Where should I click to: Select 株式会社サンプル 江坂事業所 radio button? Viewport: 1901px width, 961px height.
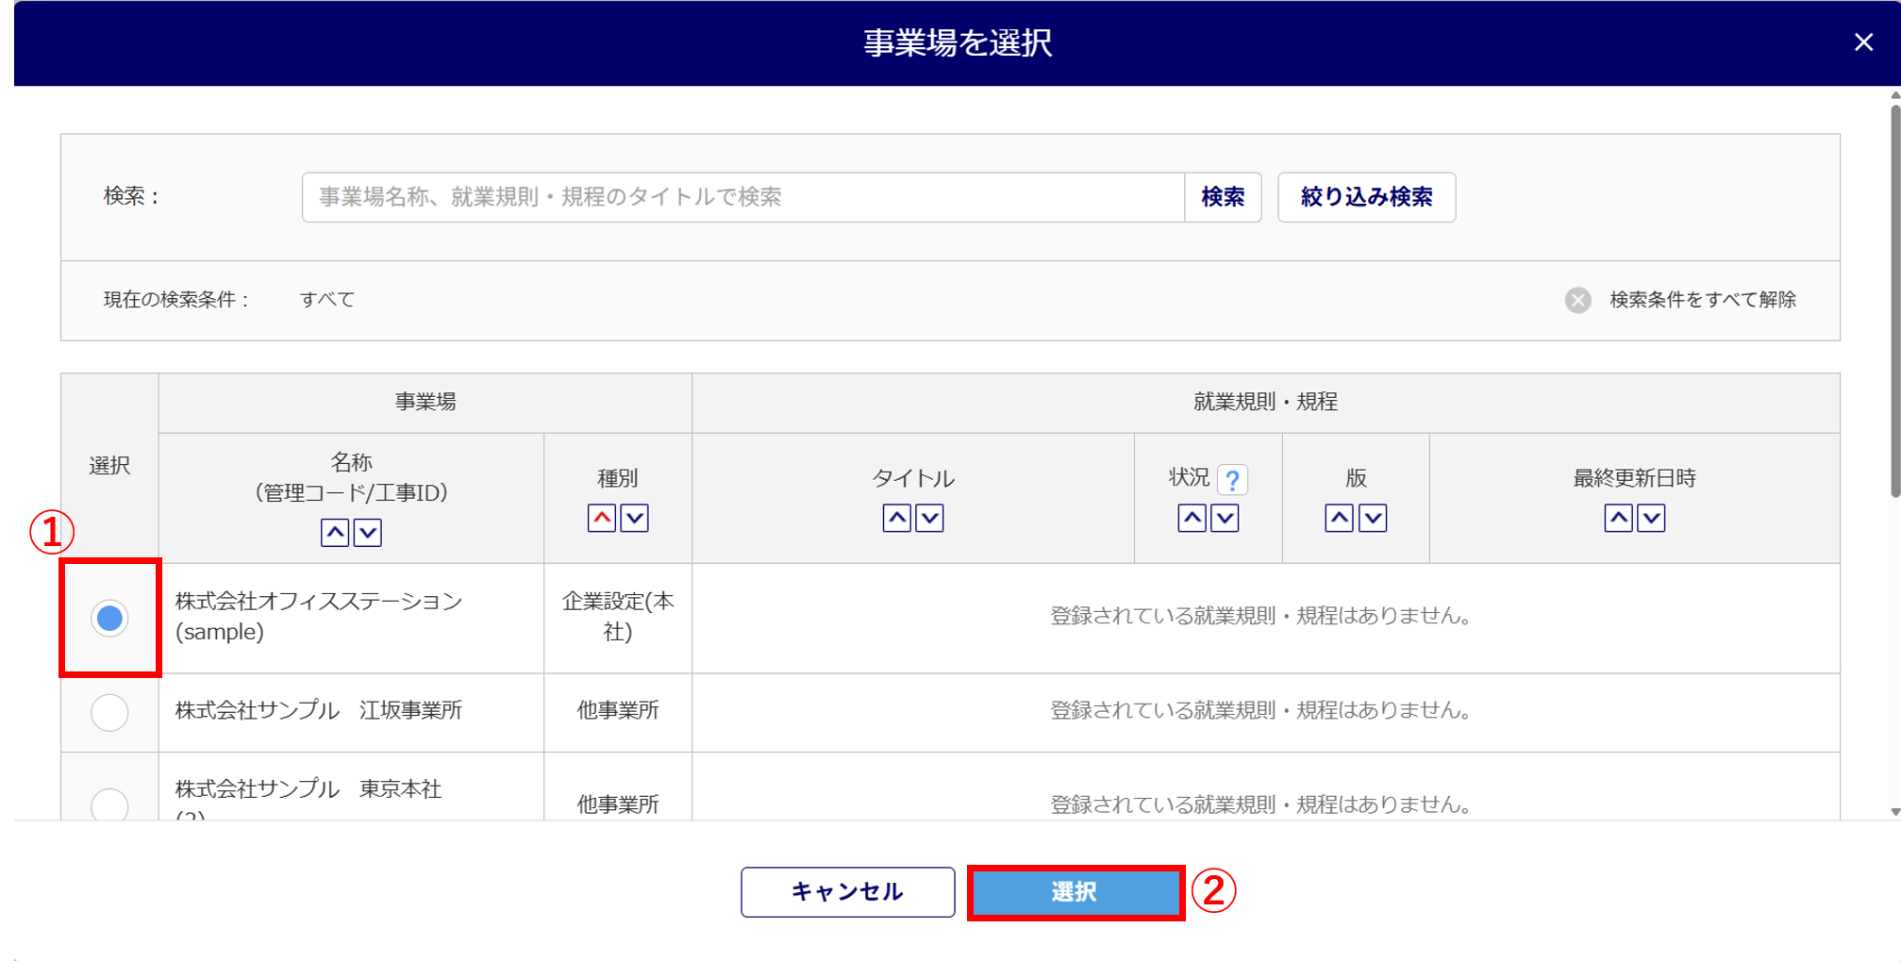[x=109, y=712]
